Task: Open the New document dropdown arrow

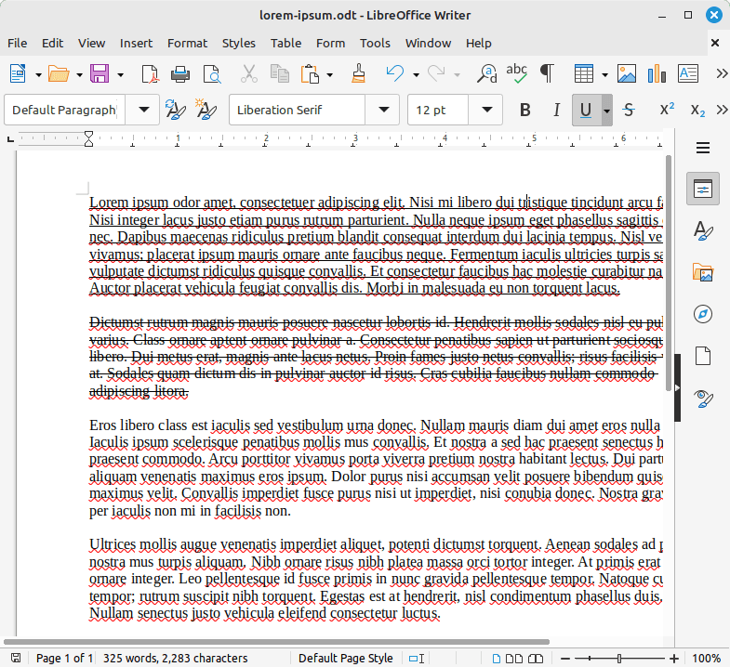Action: [38, 75]
